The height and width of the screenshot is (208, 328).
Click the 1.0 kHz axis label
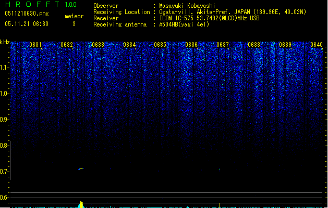(4, 94)
